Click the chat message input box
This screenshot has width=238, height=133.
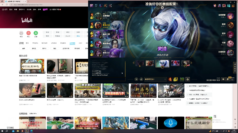pos(108,79)
